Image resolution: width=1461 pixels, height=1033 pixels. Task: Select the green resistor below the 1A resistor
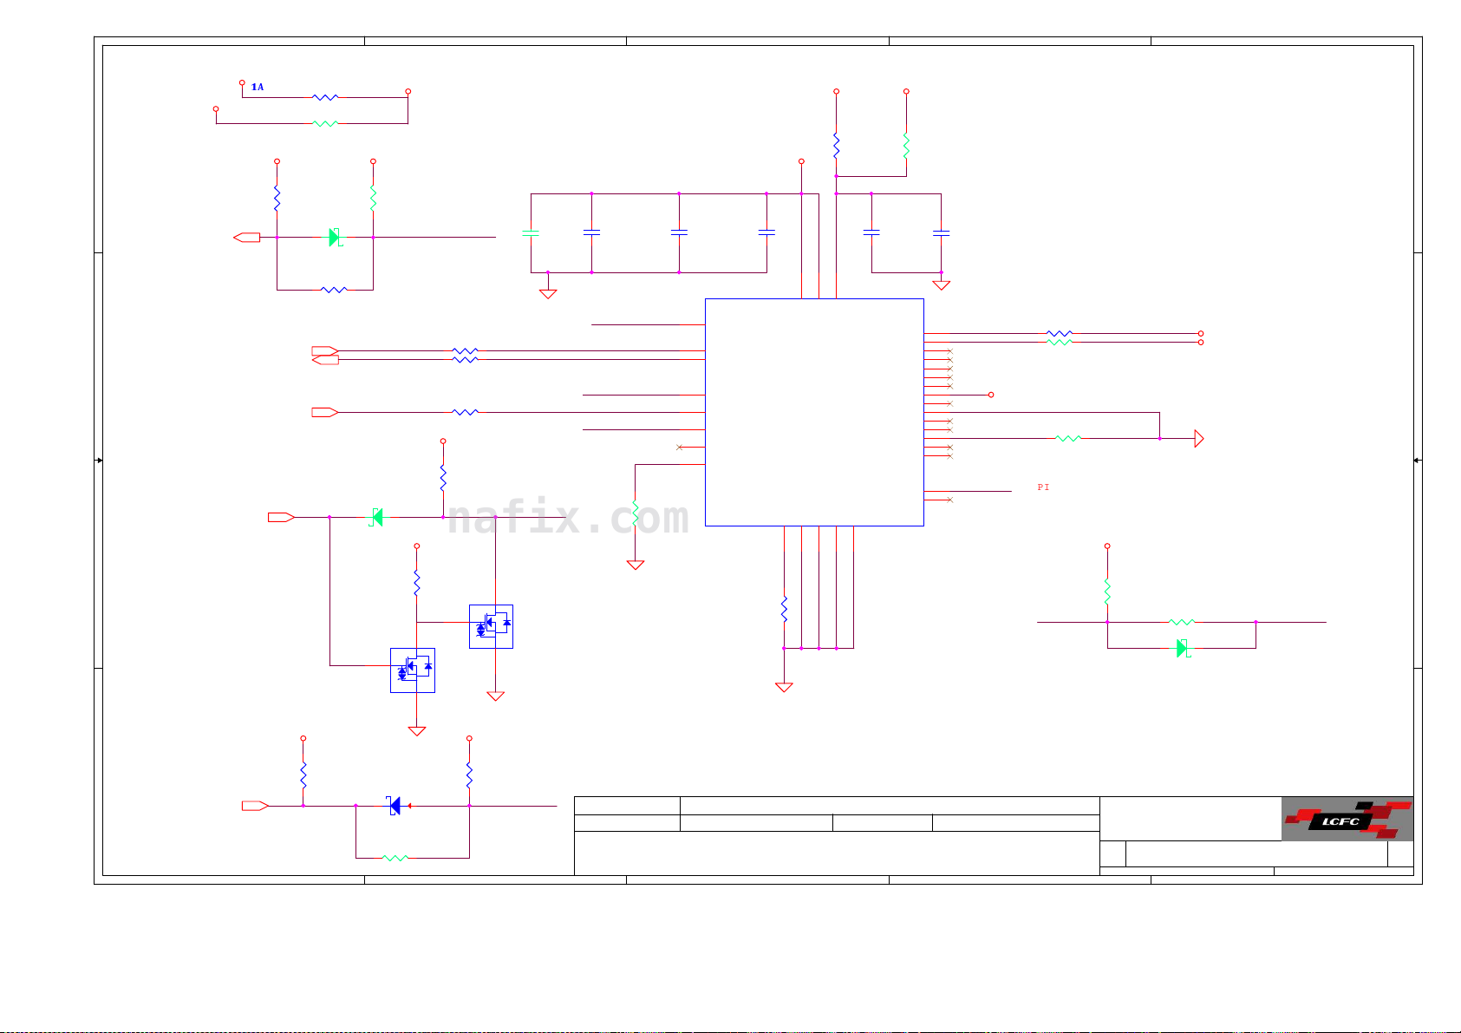coord(325,124)
